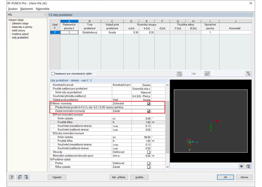Collapse Druhý minimální moment group
Screen dimensions: 262x187
coord(54,133)
